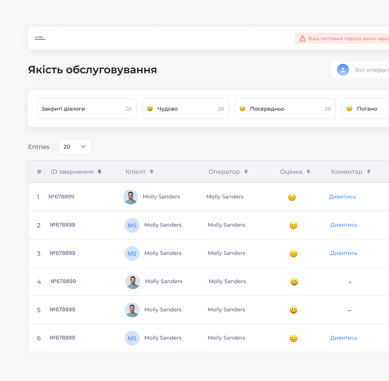
Task: Sort by Оператор column
Action: [x=246, y=171]
